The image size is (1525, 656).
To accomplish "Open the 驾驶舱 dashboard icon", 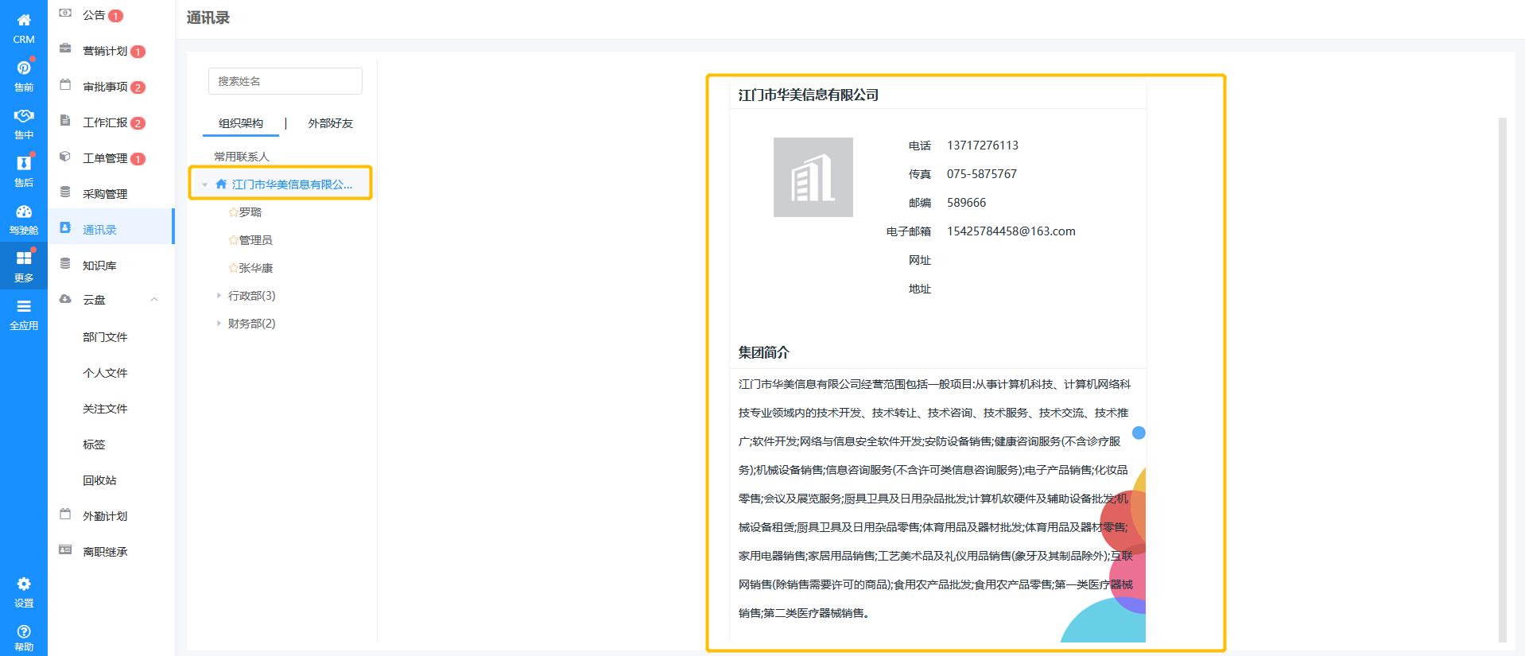I will click(x=24, y=212).
